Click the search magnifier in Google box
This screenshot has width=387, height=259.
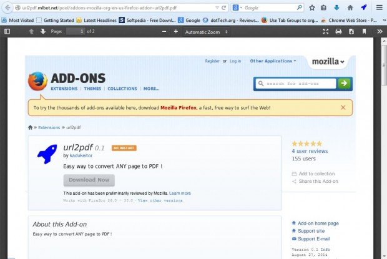pos(300,7)
